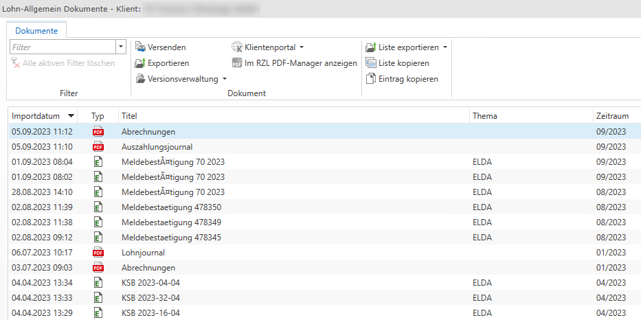The width and height of the screenshot is (641, 320).
Task: Click the Liste kopieren icon
Action: [x=371, y=63]
